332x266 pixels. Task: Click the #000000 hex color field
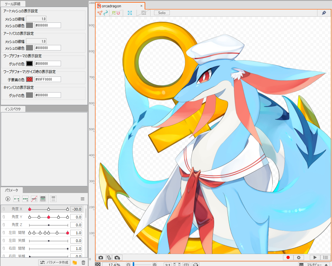[48, 64]
